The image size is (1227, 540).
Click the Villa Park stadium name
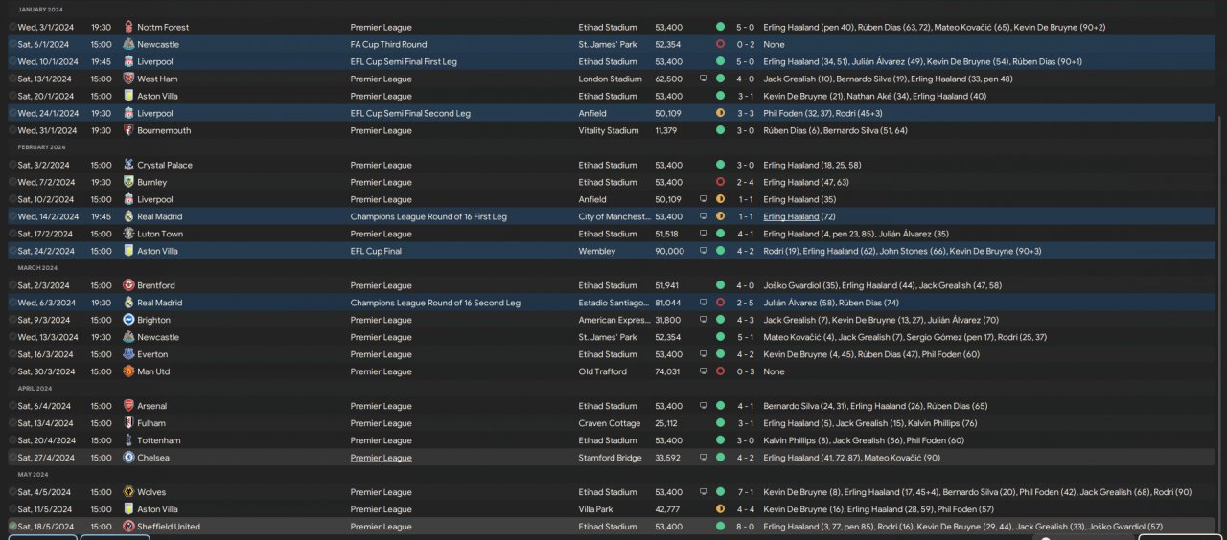[598, 509]
